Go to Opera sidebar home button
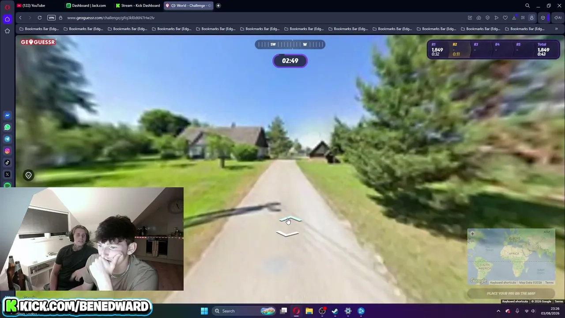Viewport: 565px width, 318px height. click(x=7, y=19)
